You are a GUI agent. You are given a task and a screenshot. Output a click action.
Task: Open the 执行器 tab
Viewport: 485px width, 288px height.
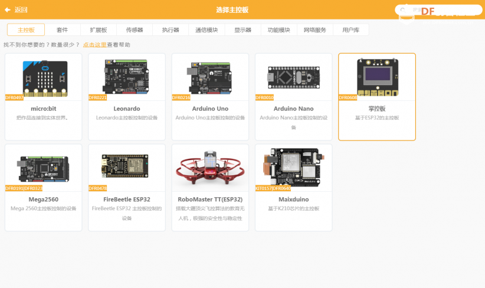click(171, 30)
